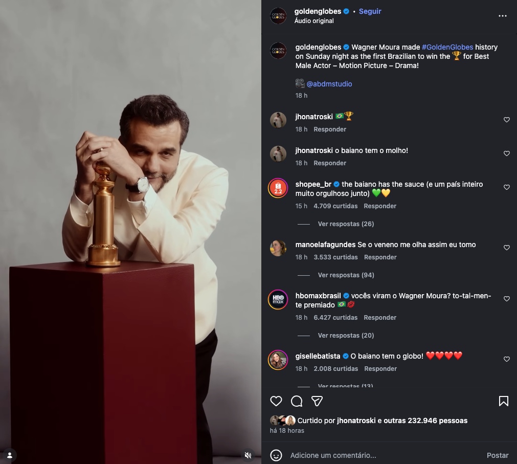Click the Seguir button to follow goldenglobes

[x=370, y=11]
